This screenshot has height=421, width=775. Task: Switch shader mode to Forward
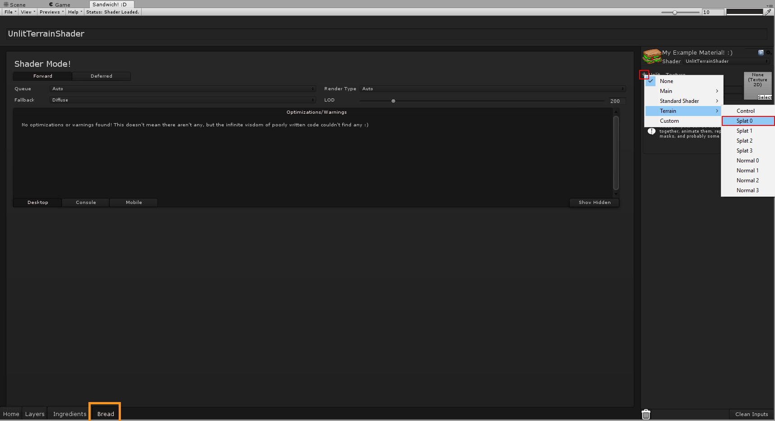click(x=43, y=76)
